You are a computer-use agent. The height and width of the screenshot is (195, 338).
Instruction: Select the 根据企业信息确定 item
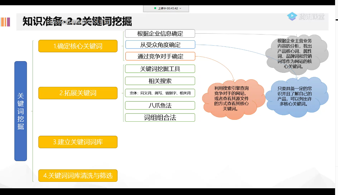[x=160, y=34]
